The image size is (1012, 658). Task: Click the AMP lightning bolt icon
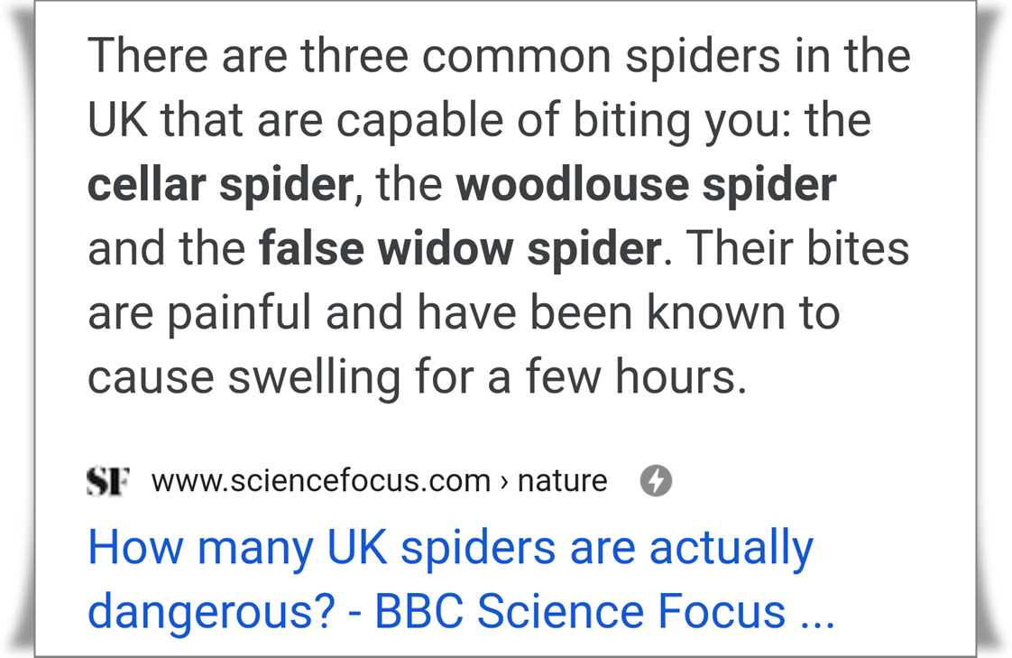(x=656, y=481)
